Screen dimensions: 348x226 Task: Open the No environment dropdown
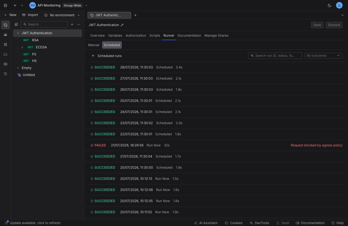click(62, 15)
